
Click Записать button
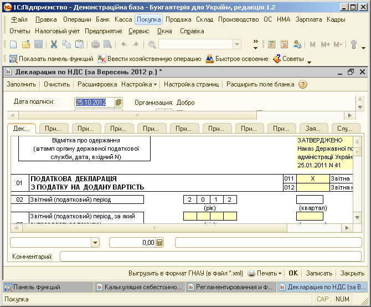pyautogui.click(x=319, y=273)
